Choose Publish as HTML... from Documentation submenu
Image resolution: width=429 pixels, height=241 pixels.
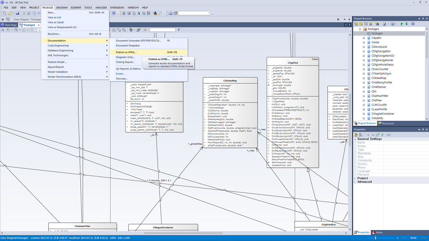click(x=149, y=52)
